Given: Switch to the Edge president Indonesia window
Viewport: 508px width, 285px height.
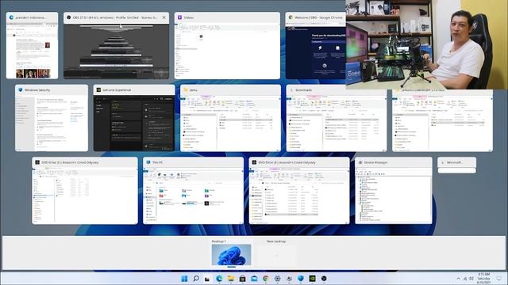Looking at the screenshot, I should coord(32,46).
